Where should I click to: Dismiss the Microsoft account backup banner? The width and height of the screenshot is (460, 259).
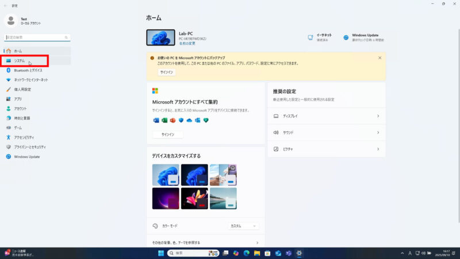tap(379, 58)
